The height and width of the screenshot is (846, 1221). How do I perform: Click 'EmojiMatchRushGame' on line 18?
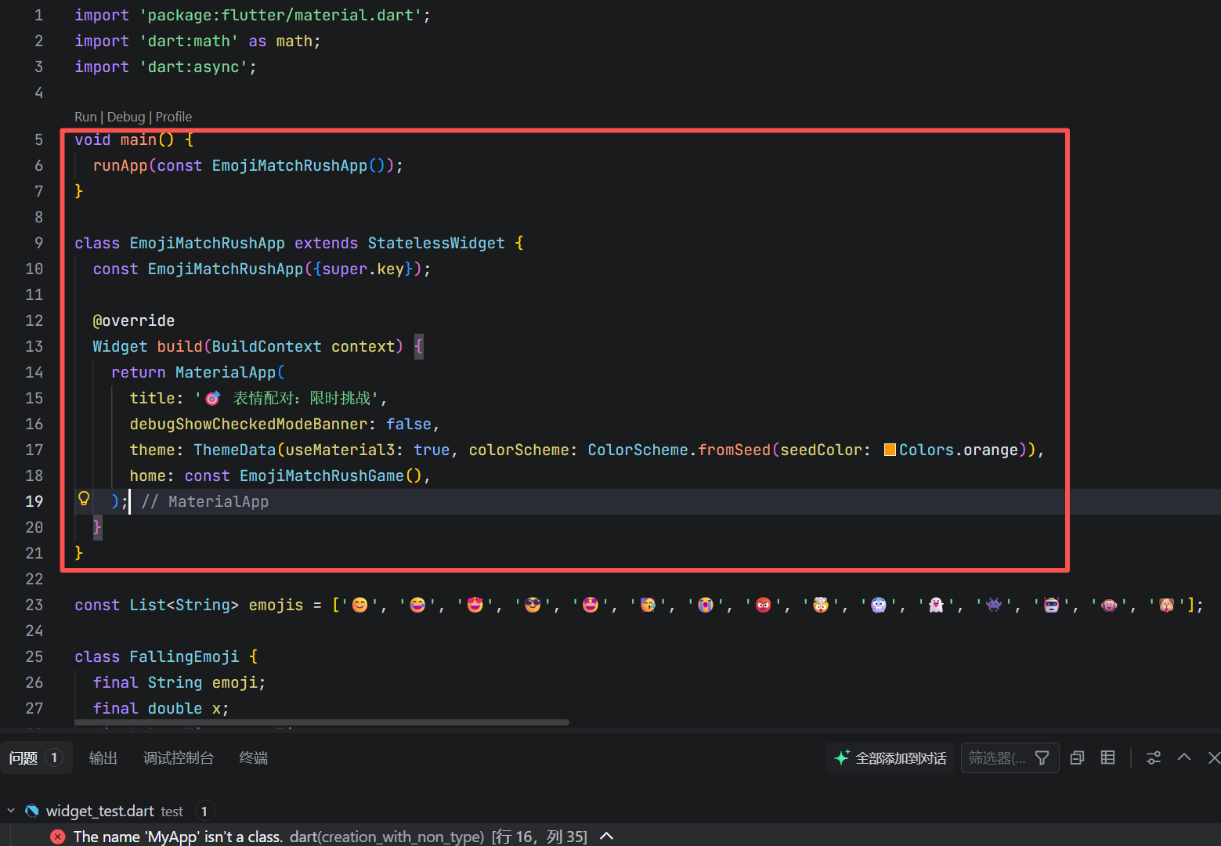point(322,475)
